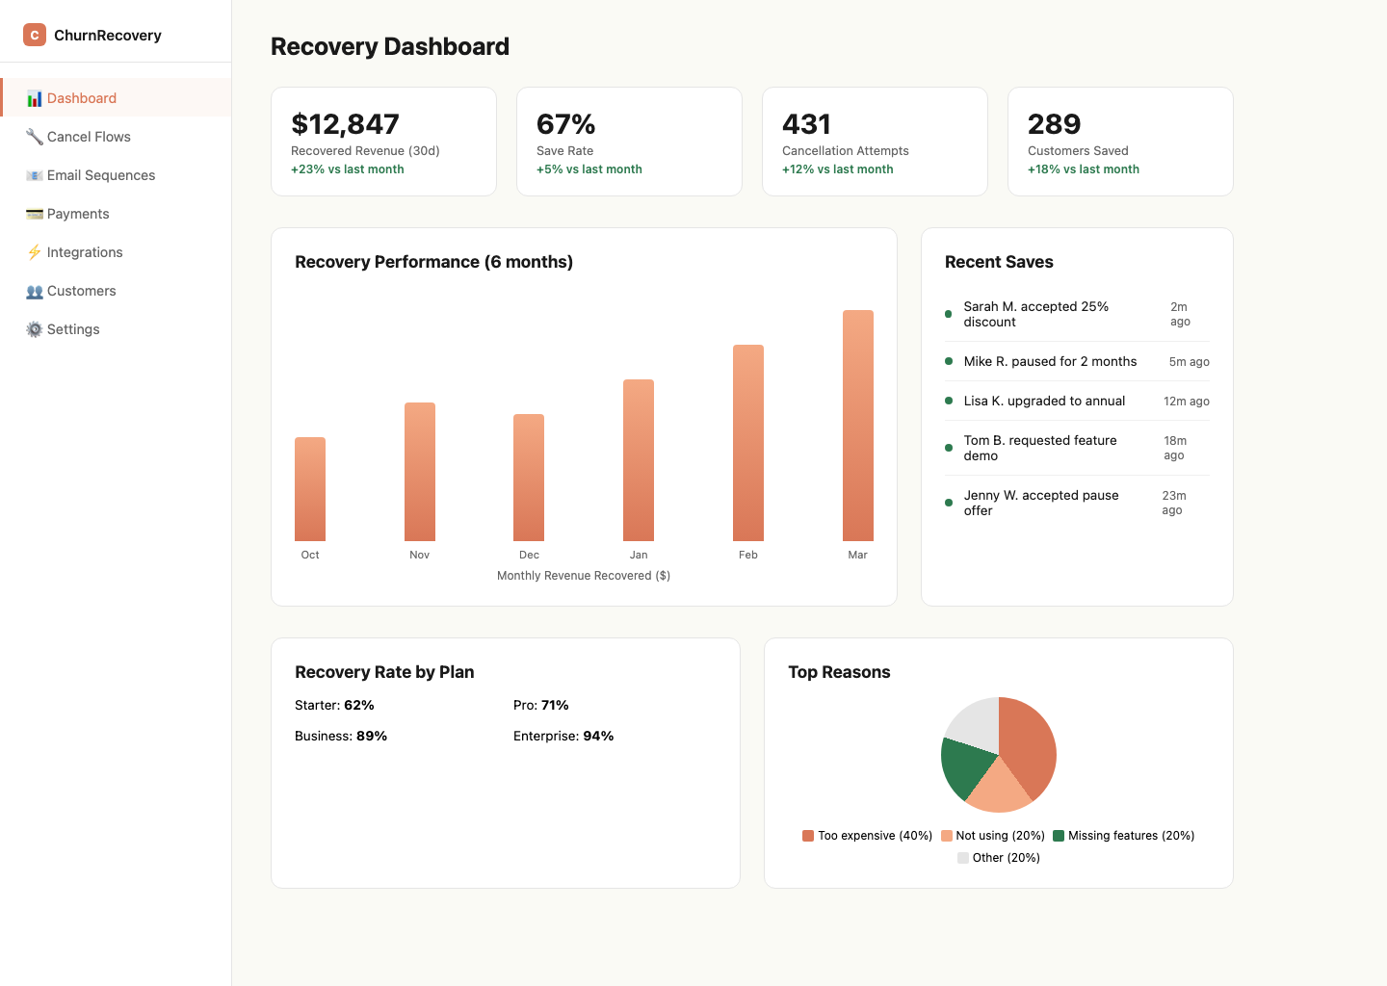Click the Dashboard bar chart icon
The image size is (1387, 986).
[x=34, y=98]
